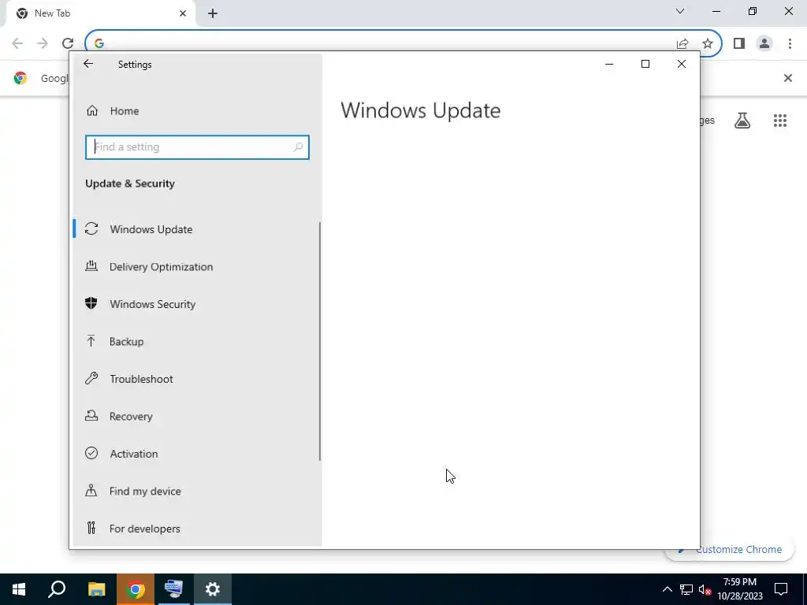Viewport: 807px width, 605px height.
Task: Click the Activation checkmark icon
Action: pos(91,453)
